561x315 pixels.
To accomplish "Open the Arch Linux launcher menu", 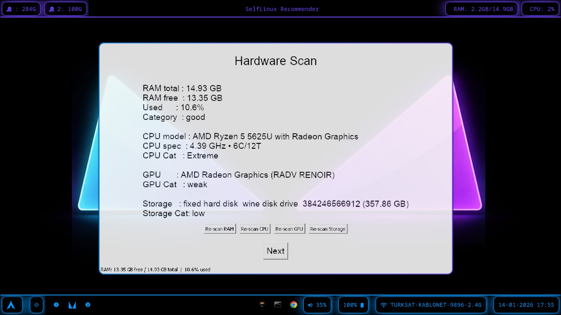I will tap(13, 304).
